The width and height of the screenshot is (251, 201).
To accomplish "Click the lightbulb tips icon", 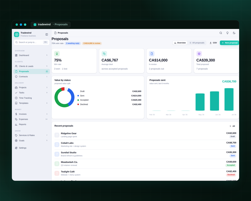I will click(x=227, y=33).
